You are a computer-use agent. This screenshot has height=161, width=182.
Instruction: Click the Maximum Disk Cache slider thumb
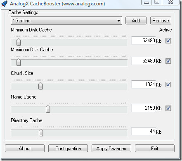point(19,62)
